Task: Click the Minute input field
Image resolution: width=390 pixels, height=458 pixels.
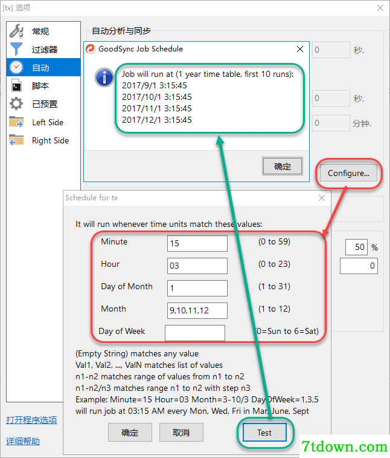Action: click(197, 243)
